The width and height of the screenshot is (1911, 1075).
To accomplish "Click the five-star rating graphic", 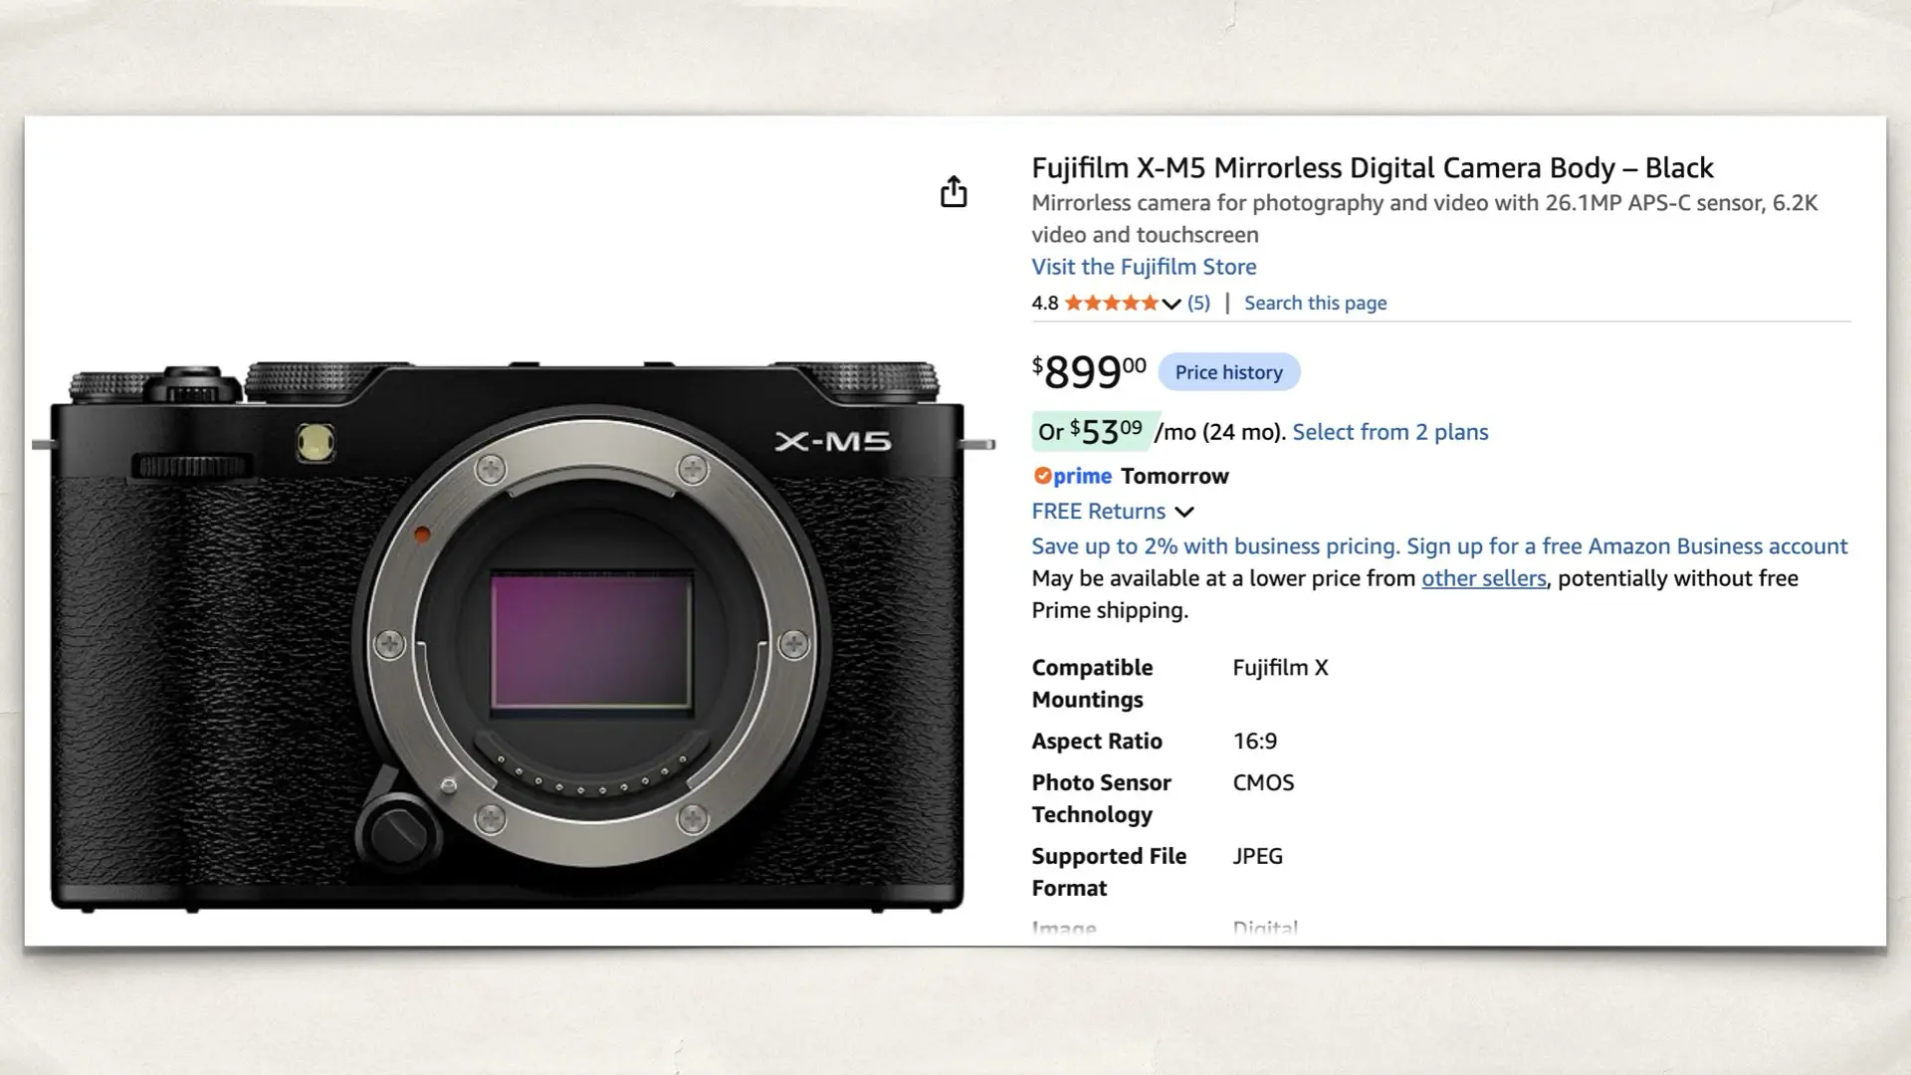I will [1112, 303].
